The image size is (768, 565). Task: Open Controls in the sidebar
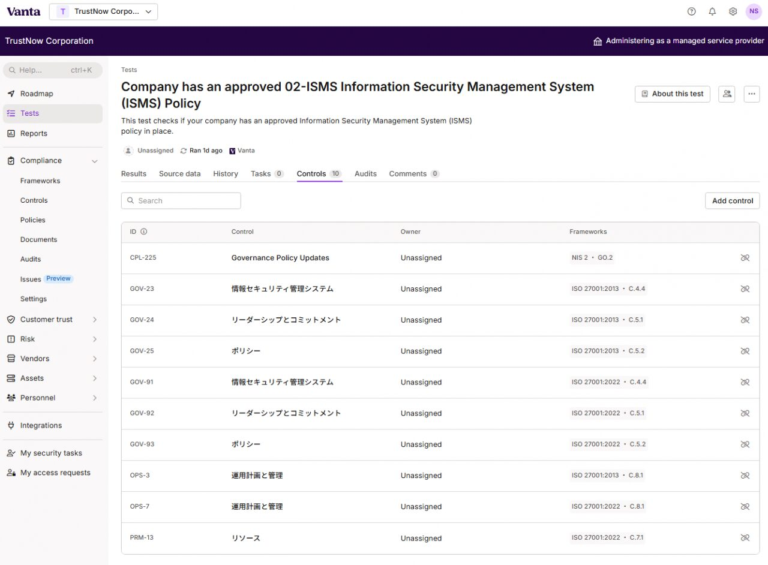point(34,201)
